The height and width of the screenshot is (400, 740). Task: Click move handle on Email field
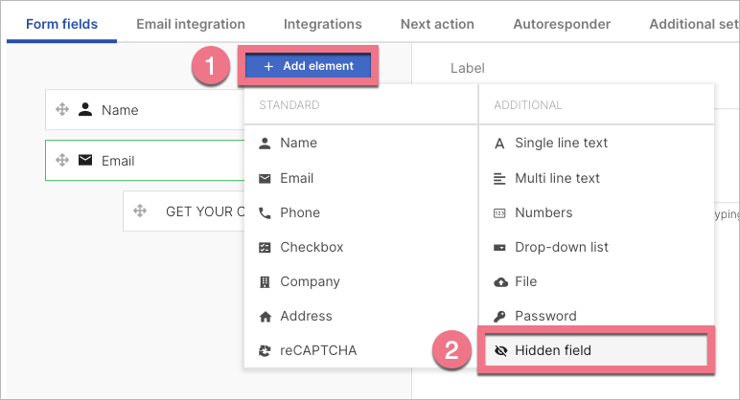pos(62,160)
